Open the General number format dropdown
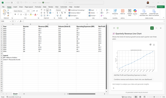166x98 pixels. 66,10
